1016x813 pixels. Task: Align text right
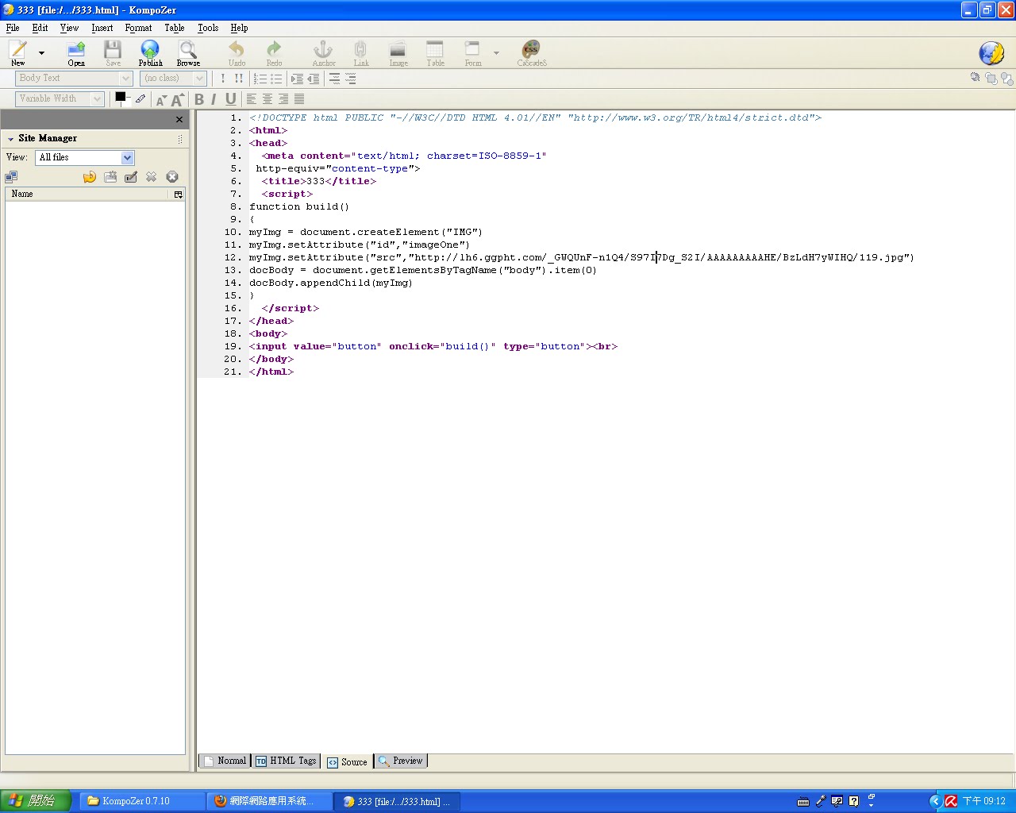[x=283, y=99]
